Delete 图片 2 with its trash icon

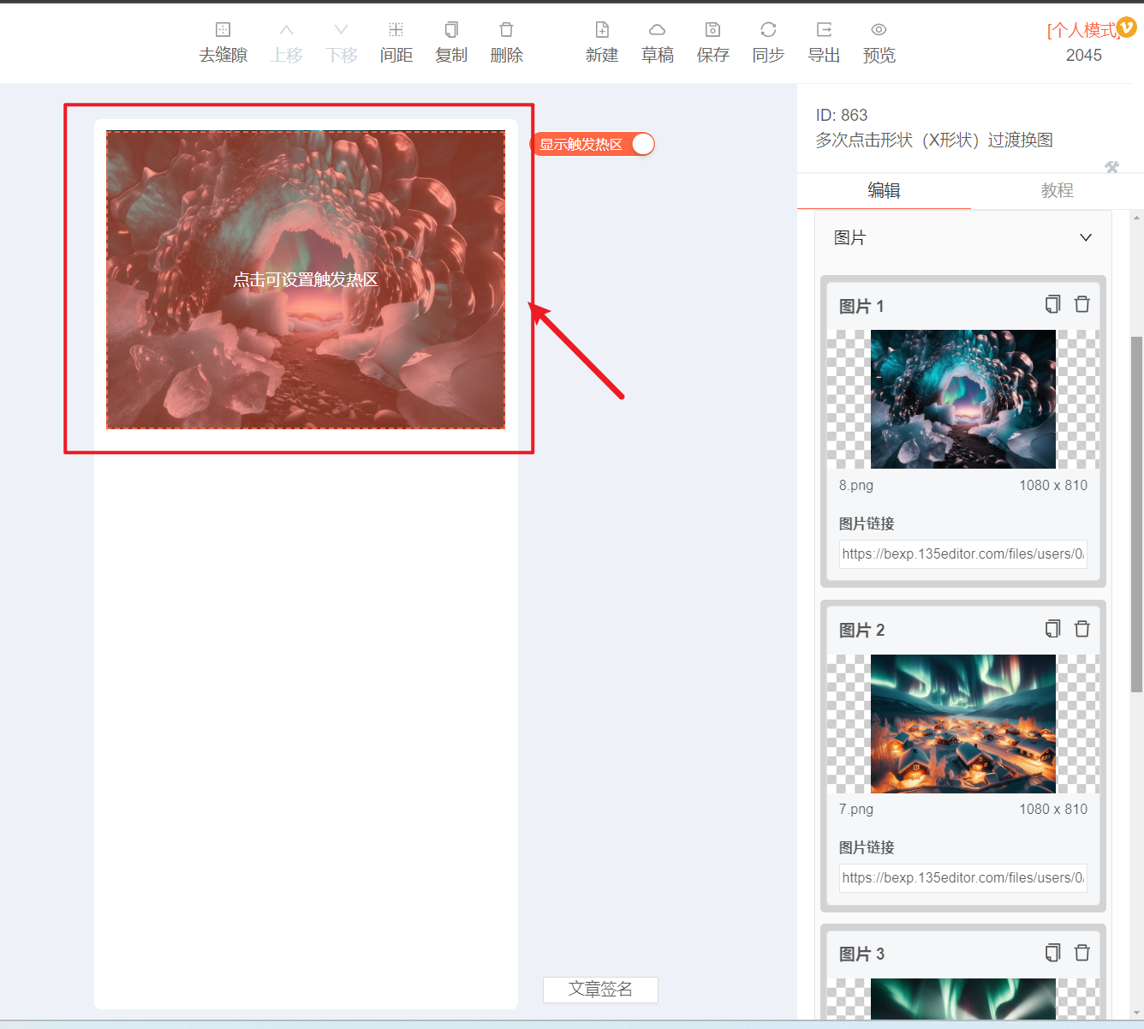point(1082,629)
